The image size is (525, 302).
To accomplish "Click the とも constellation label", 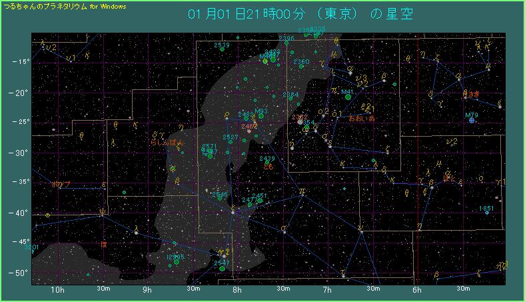I will coord(268,167).
